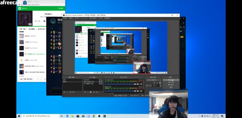Hide the first source using its eye icon

click(100, 80)
